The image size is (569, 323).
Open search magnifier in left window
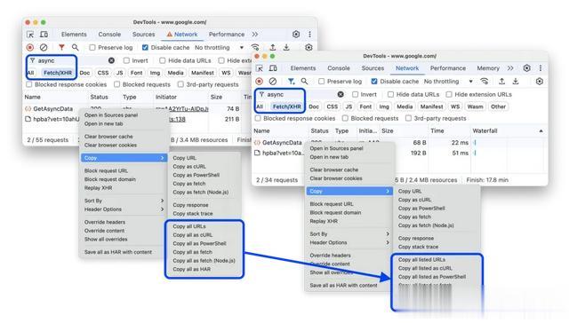pyautogui.click(x=75, y=47)
